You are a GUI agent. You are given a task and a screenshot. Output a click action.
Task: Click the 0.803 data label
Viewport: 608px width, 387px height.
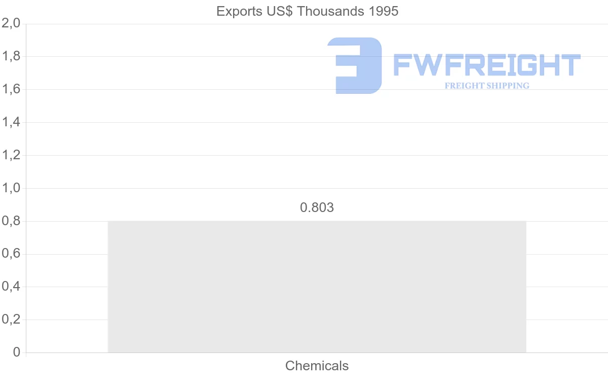(x=317, y=207)
